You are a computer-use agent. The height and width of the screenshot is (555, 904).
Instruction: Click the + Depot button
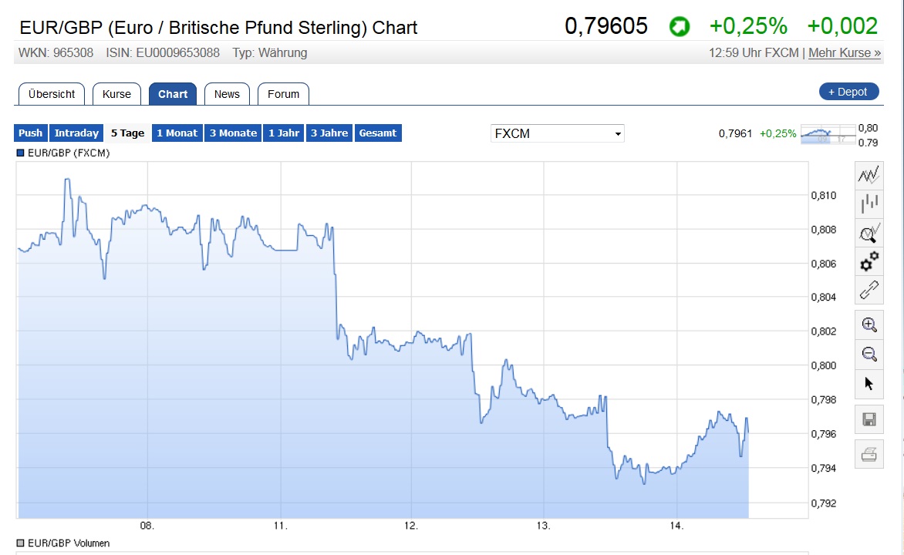tap(848, 90)
